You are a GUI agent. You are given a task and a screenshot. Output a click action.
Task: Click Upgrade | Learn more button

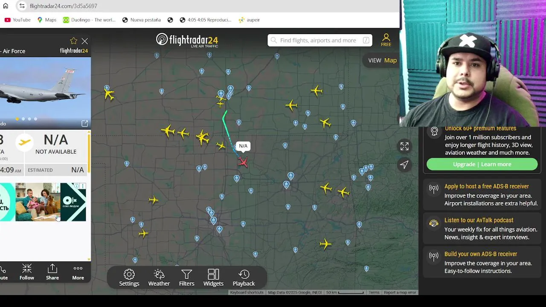pyautogui.click(x=482, y=164)
